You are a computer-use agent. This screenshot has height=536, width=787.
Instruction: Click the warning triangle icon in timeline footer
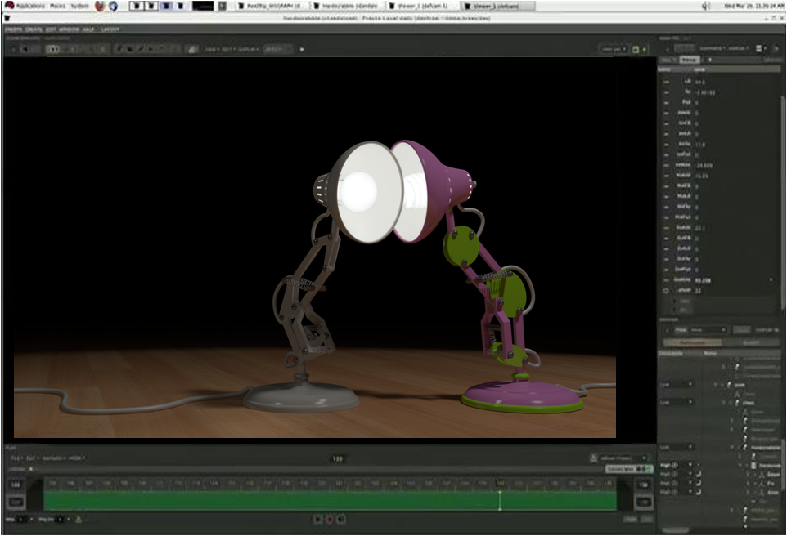(79, 520)
